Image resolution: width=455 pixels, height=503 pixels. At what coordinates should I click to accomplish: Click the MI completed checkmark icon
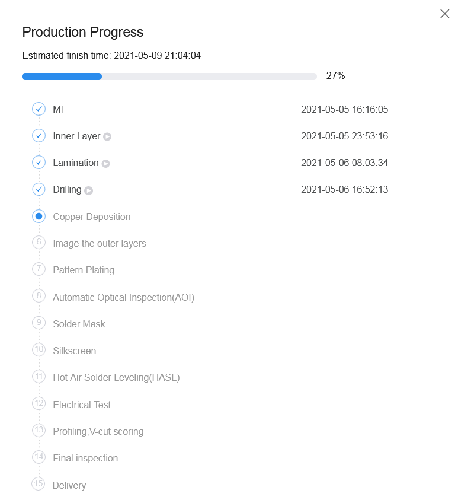pyautogui.click(x=39, y=109)
